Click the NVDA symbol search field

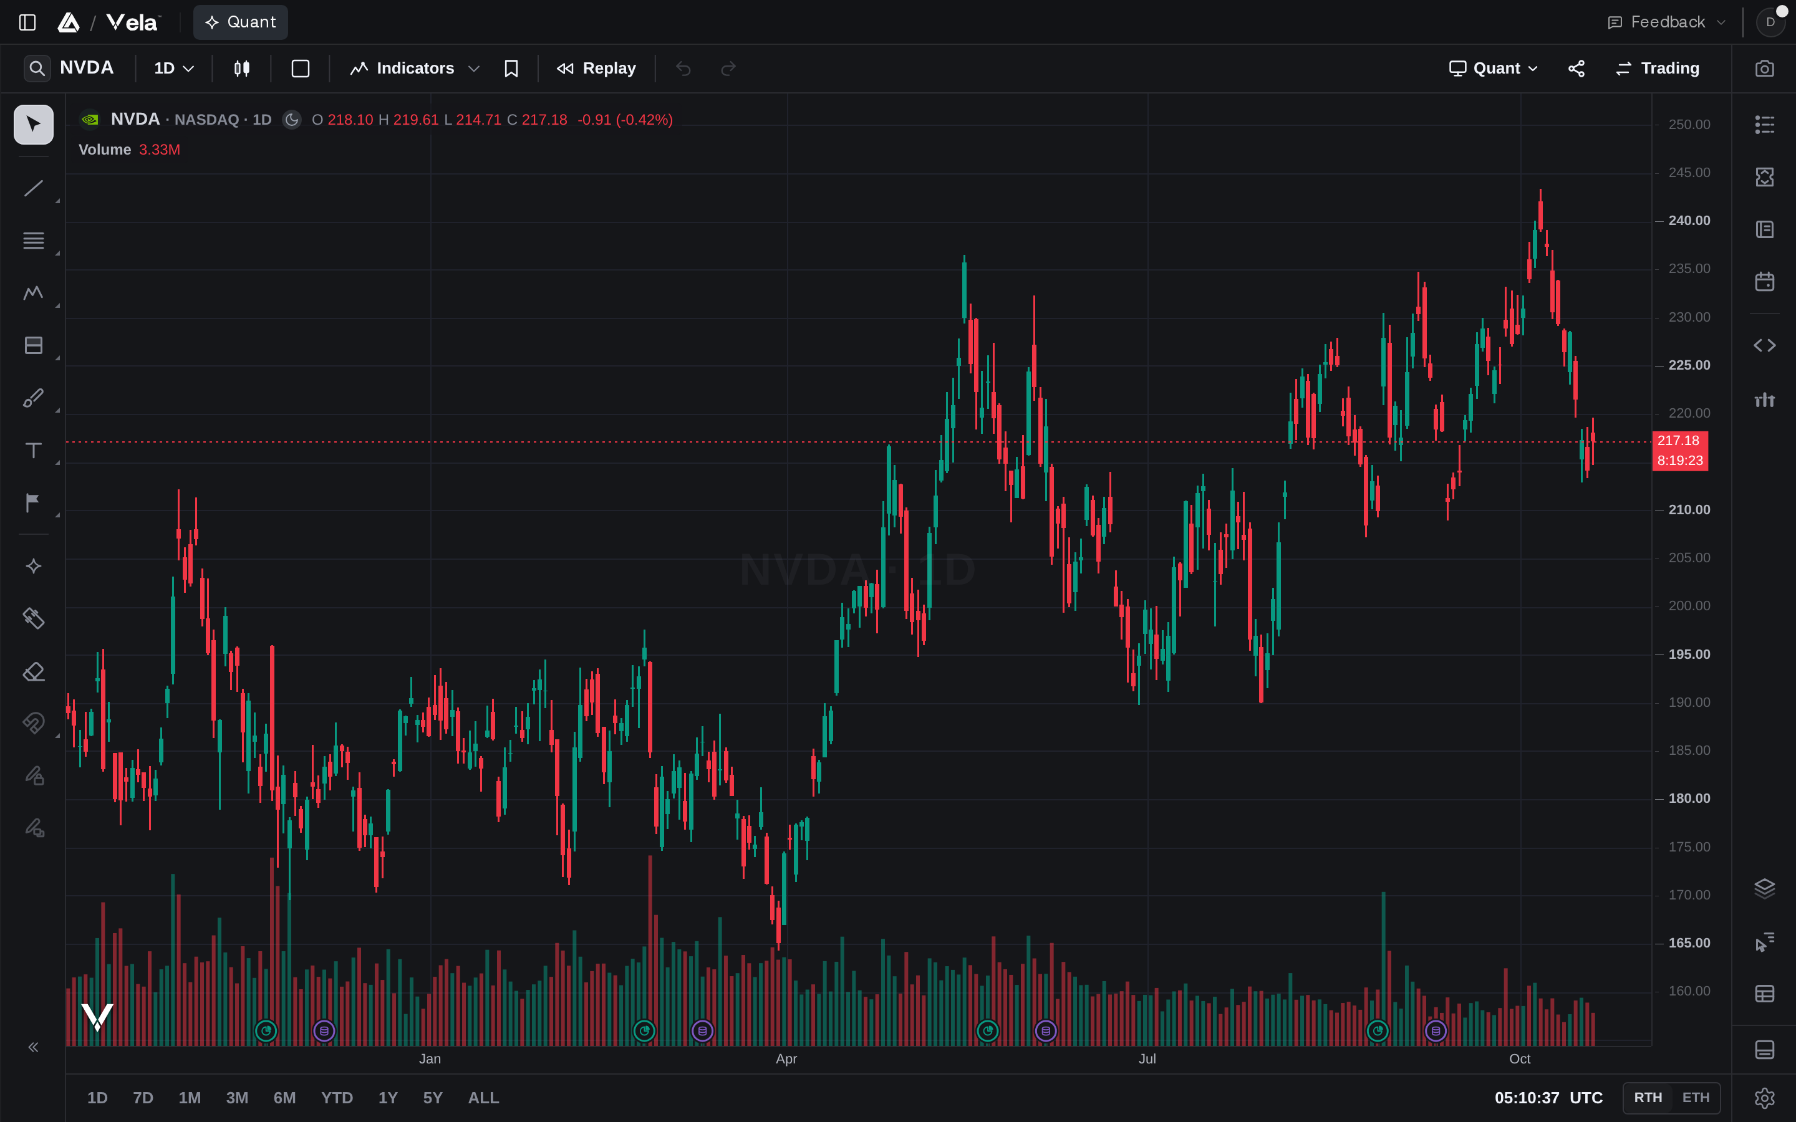tap(71, 69)
